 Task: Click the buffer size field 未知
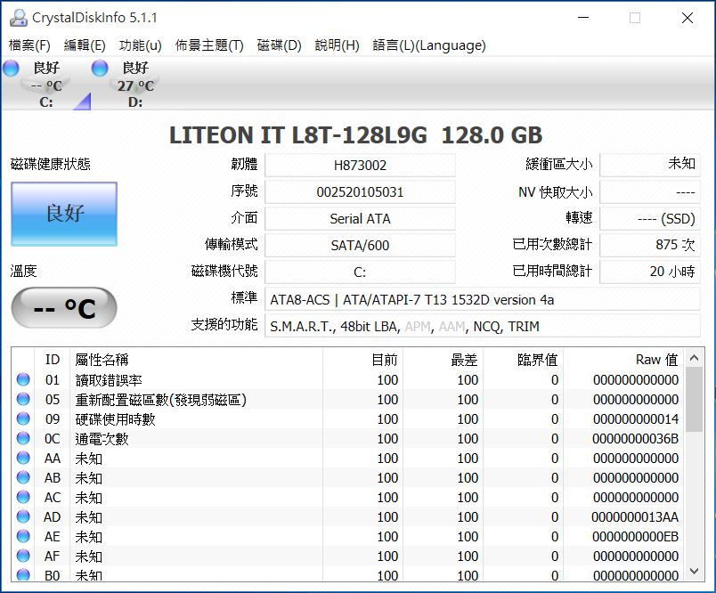[650, 165]
